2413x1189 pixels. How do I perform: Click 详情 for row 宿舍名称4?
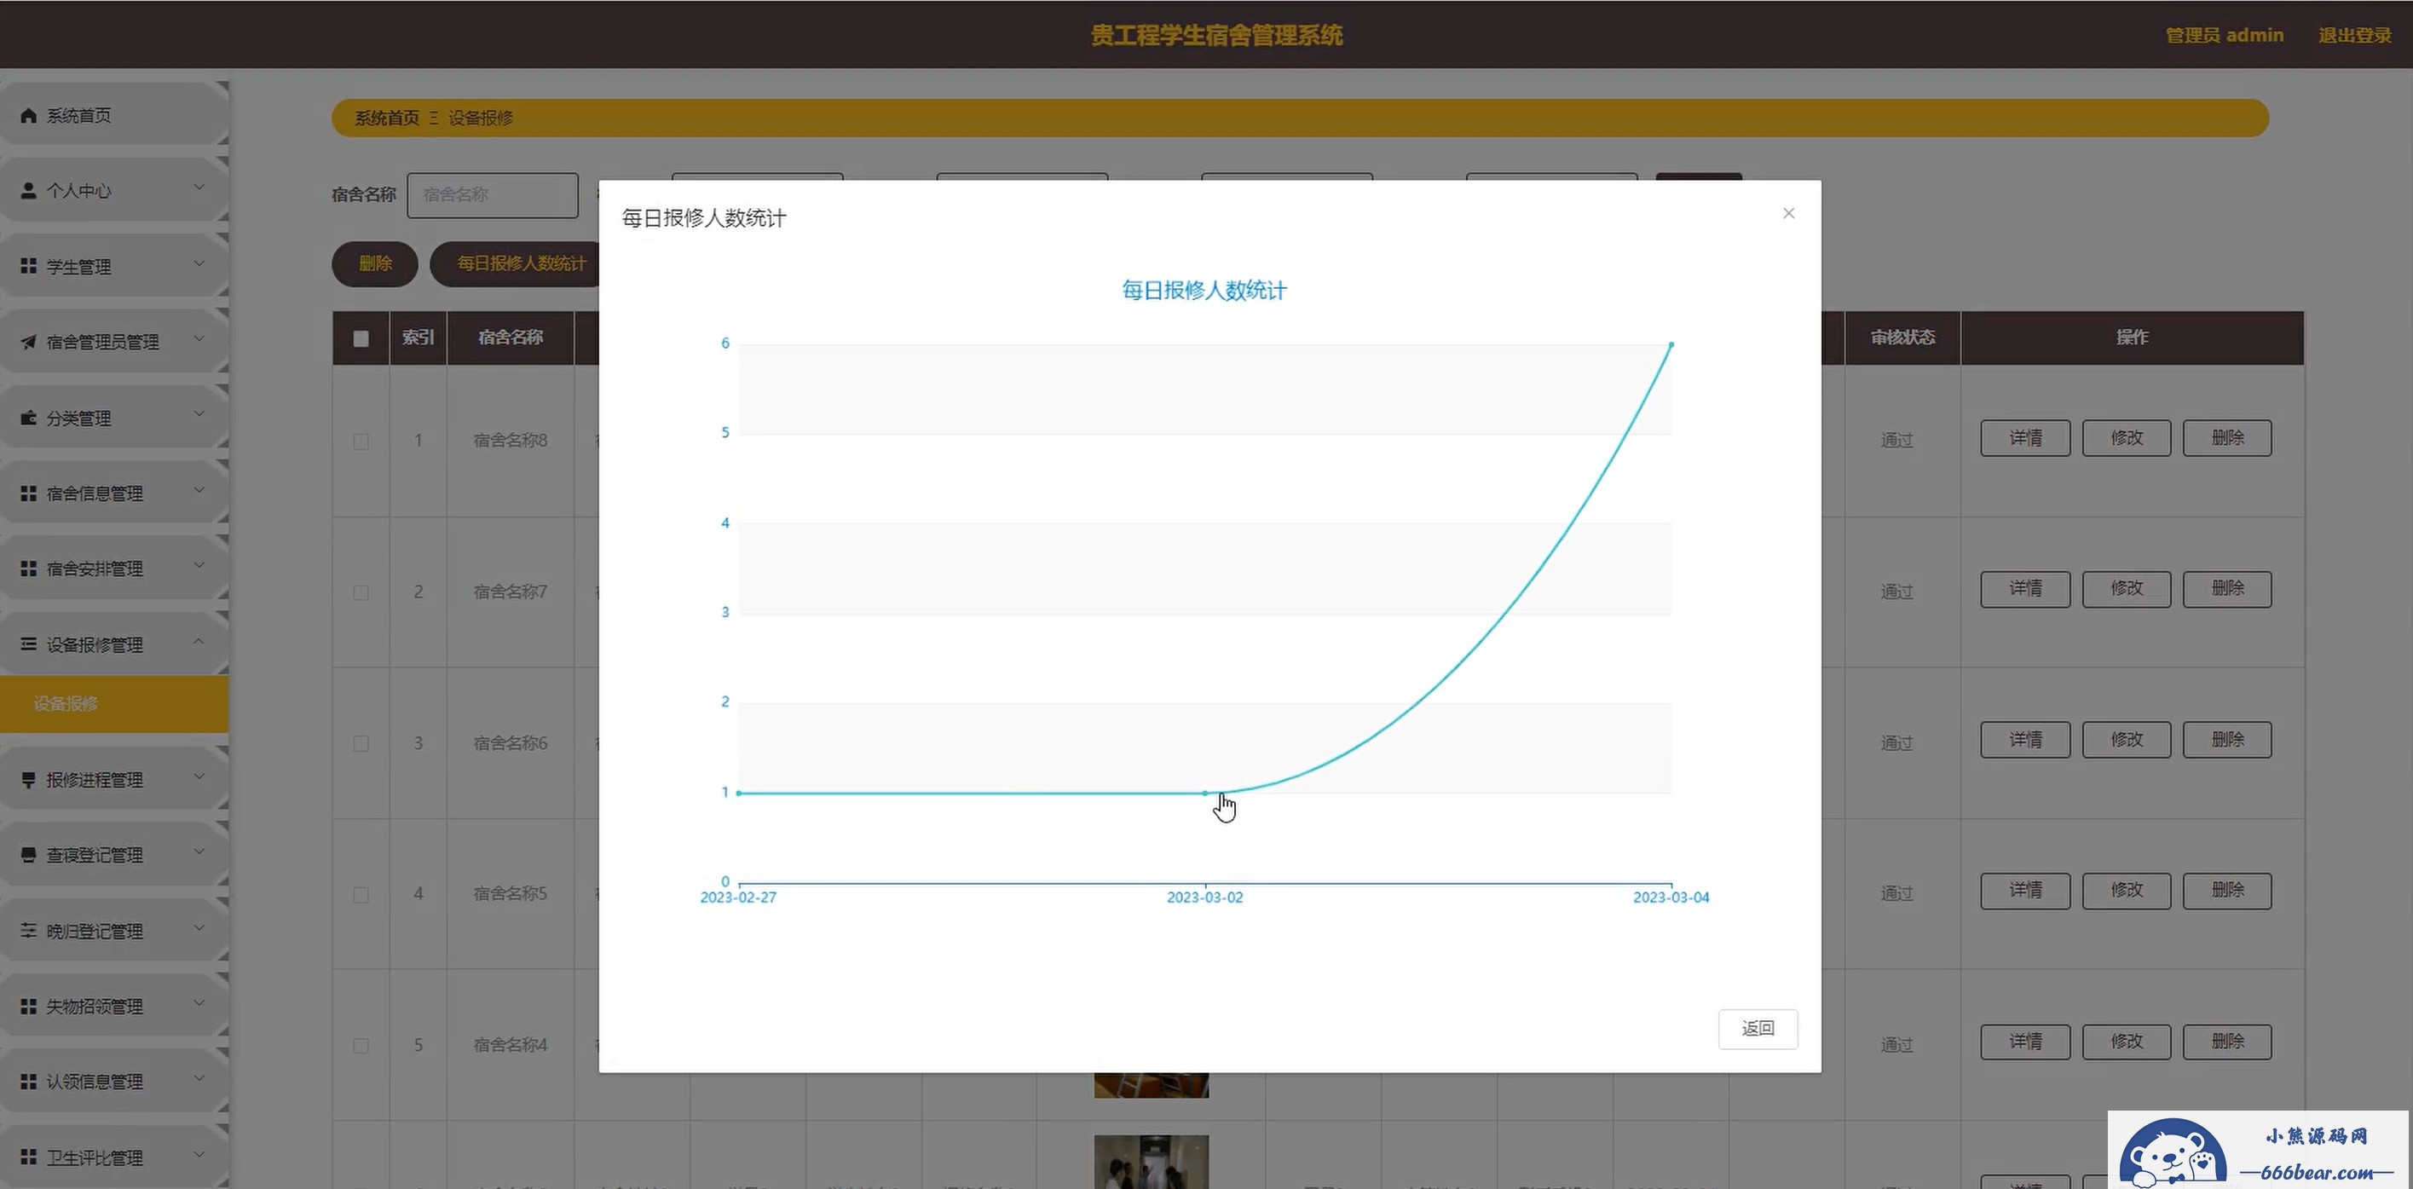(x=2025, y=1042)
